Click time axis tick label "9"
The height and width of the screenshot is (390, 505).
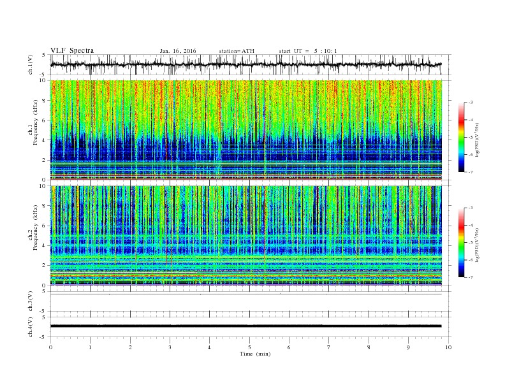click(408, 347)
